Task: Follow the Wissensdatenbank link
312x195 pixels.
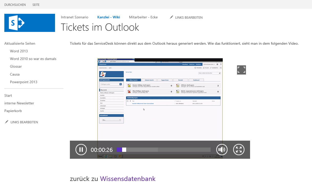Action: coord(128,179)
